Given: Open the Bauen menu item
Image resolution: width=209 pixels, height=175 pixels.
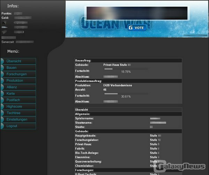Looking at the screenshot, I should click(18, 68).
